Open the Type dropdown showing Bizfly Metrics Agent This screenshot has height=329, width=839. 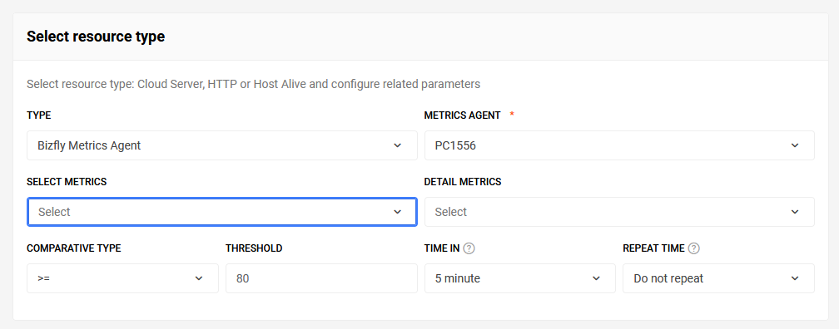click(x=222, y=145)
